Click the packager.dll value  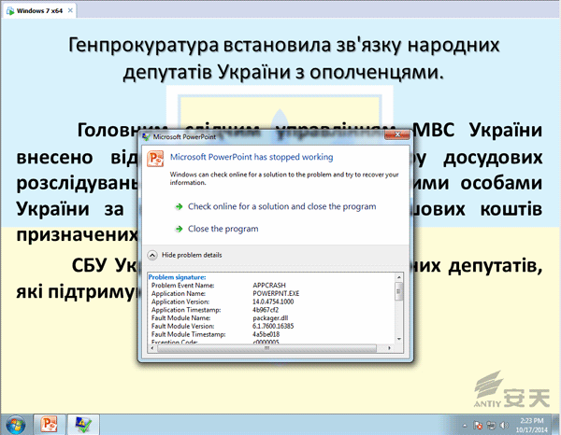click(x=270, y=318)
